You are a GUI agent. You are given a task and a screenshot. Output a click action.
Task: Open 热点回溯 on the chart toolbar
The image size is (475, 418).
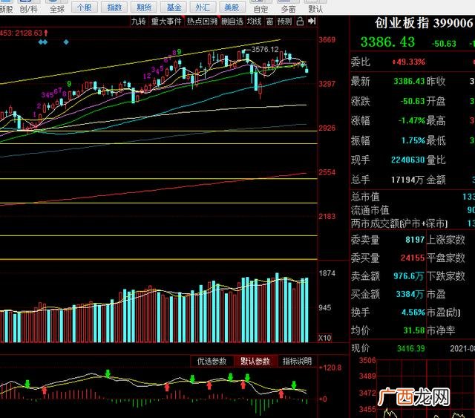tap(202, 22)
